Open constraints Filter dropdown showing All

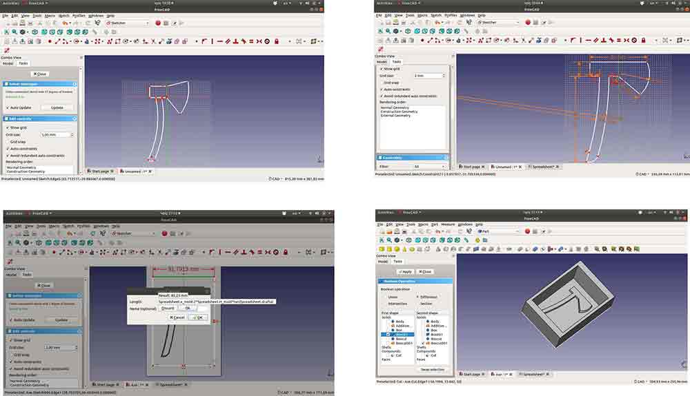(x=430, y=167)
